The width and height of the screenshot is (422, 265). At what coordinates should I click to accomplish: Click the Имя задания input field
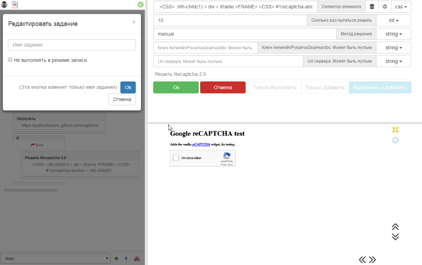point(72,45)
